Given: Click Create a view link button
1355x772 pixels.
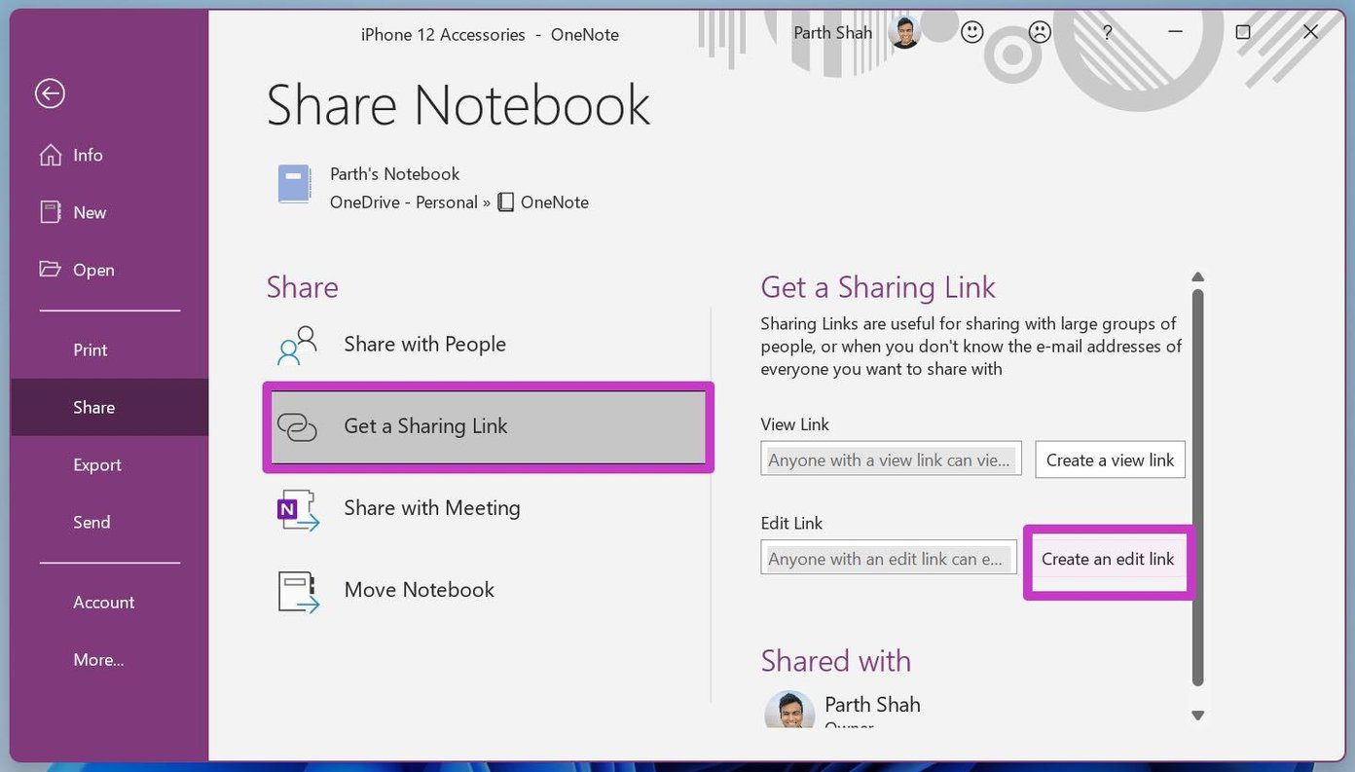Looking at the screenshot, I should point(1110,460).
